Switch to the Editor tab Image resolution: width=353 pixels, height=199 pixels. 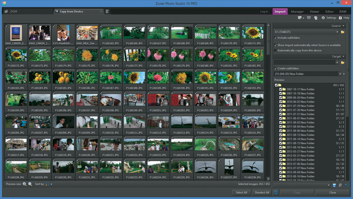pos(329,12)
